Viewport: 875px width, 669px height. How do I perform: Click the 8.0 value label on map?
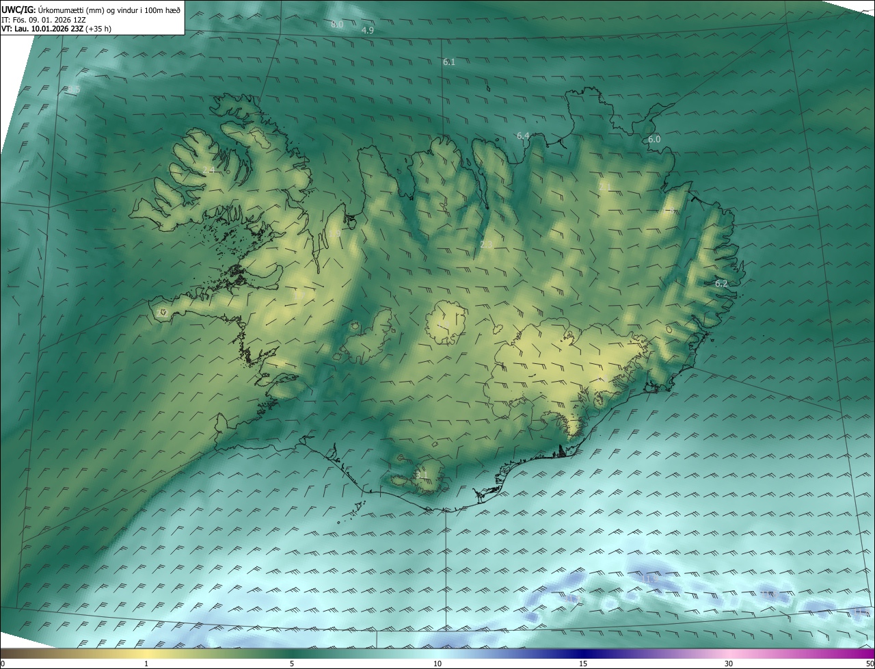tap(337, 25)
